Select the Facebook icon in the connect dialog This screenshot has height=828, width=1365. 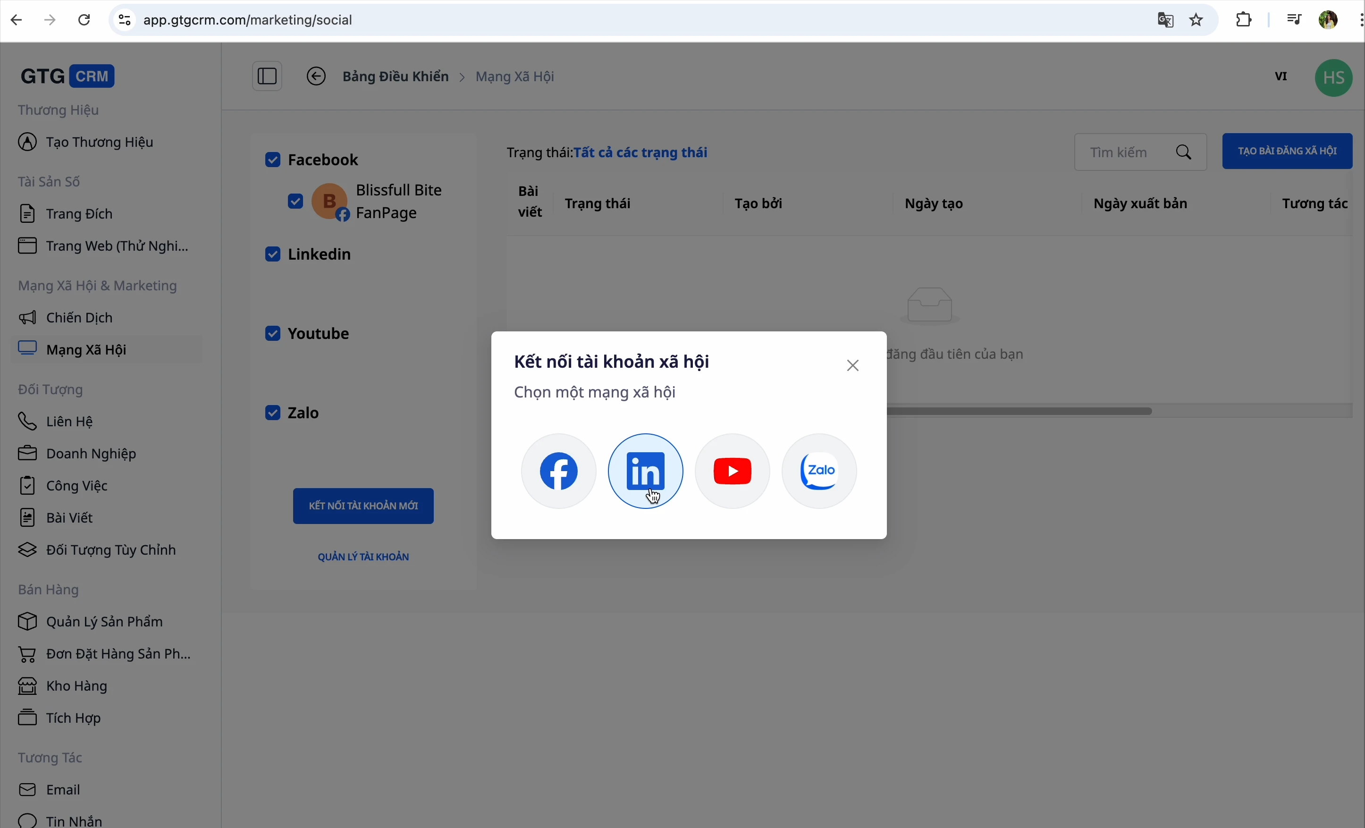coord(558,471)
